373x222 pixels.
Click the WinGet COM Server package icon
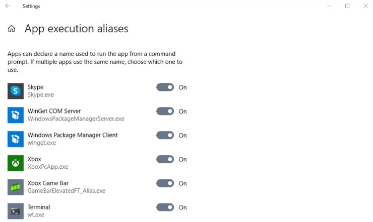pos(16,115)
